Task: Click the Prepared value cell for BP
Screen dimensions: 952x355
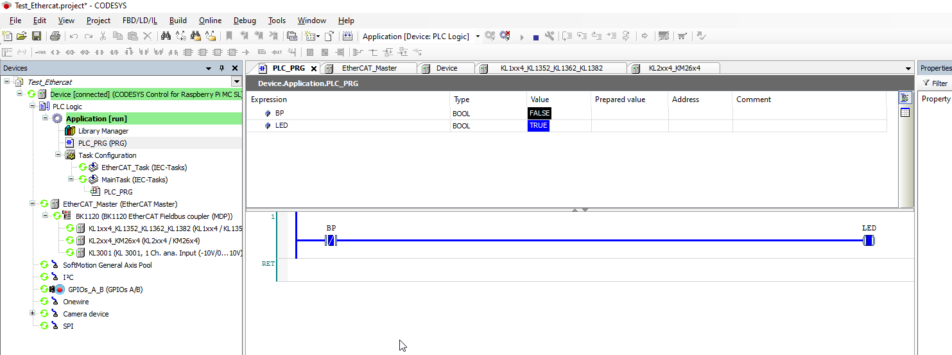Action: [x=628, y=114]
